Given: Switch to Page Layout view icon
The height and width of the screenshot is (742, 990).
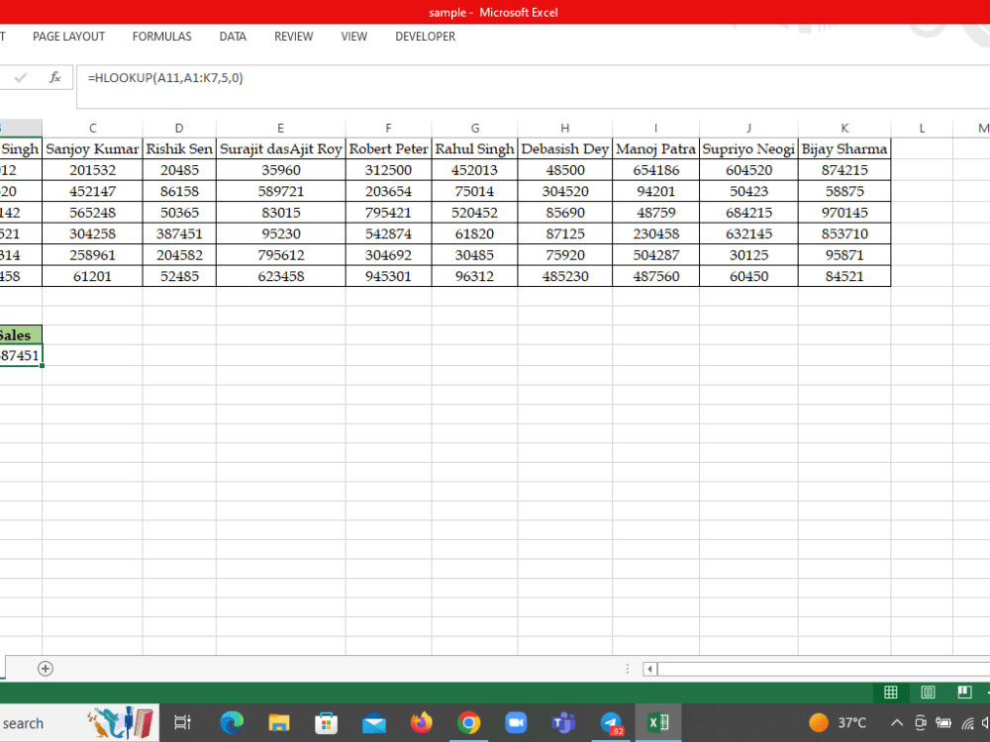Looking at the screenshot, I should tap(928, 693).
